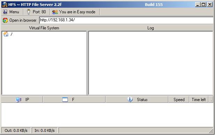The image size is (215, 135).
Task: Click the Speed column header
Action: coord(179,99)
